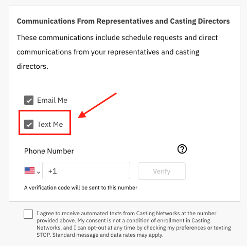This screenshot has width=247, height=246.
Task: Click the consent agreement paragraph text
Action: pyautogui.click(x=134, y=224)
